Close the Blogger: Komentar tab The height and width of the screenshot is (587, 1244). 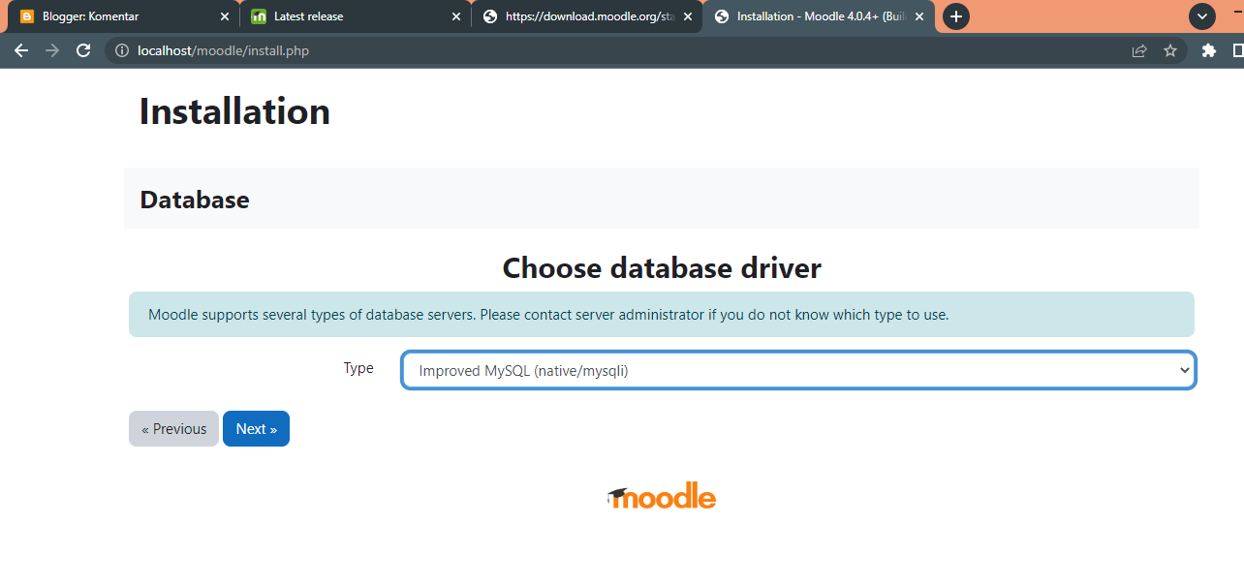click(x=225, y=16)
